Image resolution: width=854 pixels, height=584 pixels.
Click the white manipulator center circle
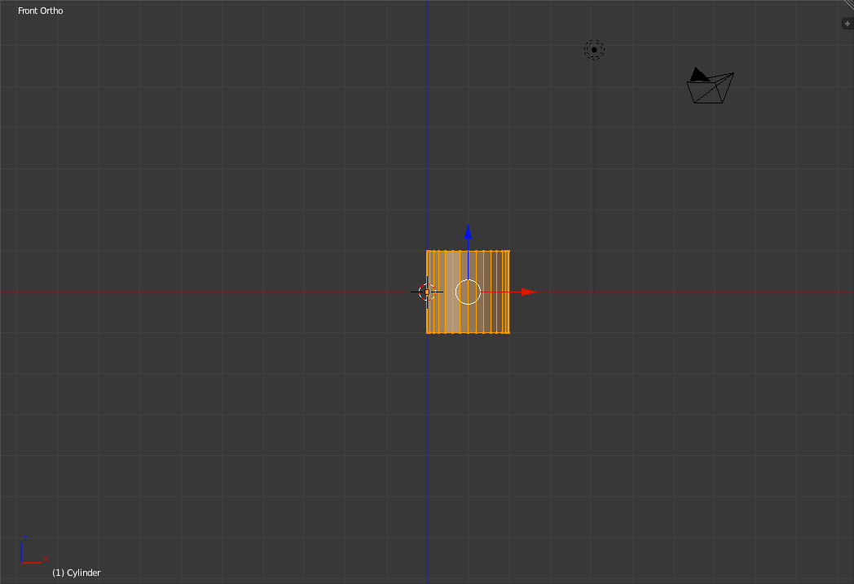[468, 292]
